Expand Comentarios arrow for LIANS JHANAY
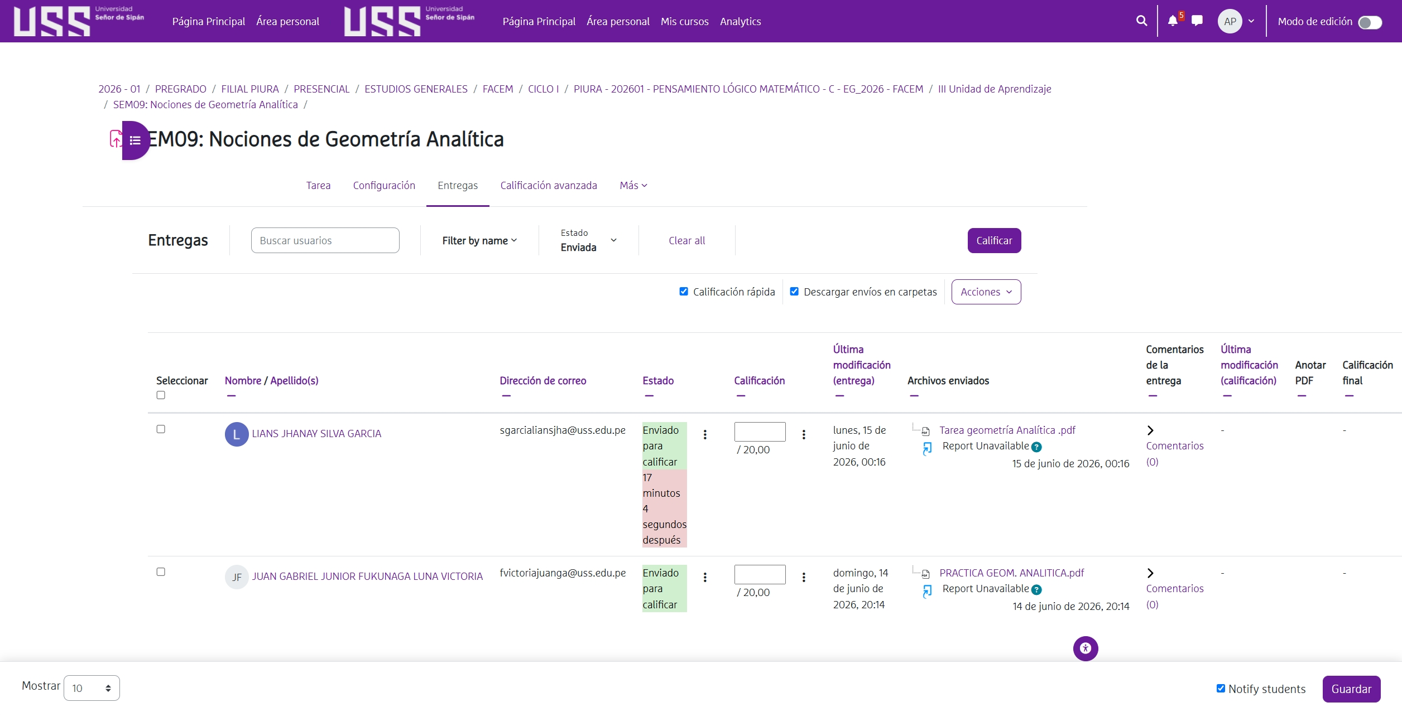The width and height of the screenshot is (1402, 717). [1150, 430]
